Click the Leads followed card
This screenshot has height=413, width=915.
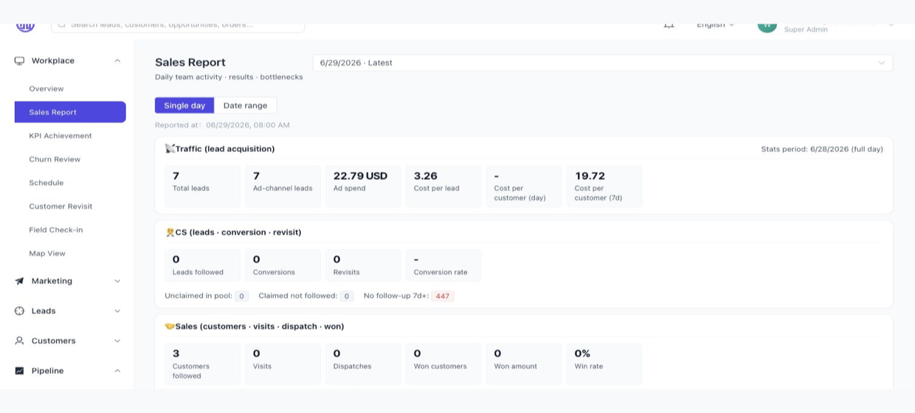pos(202,265)
